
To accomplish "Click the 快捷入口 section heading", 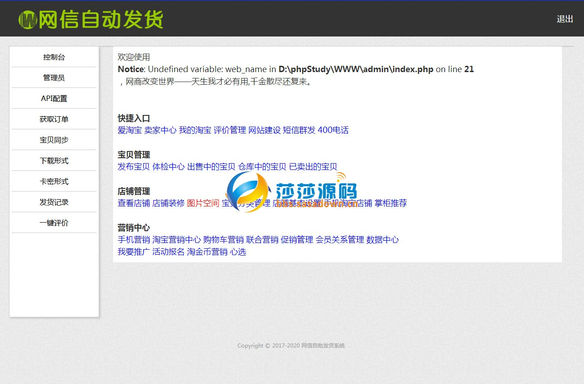I will (134, 119).
